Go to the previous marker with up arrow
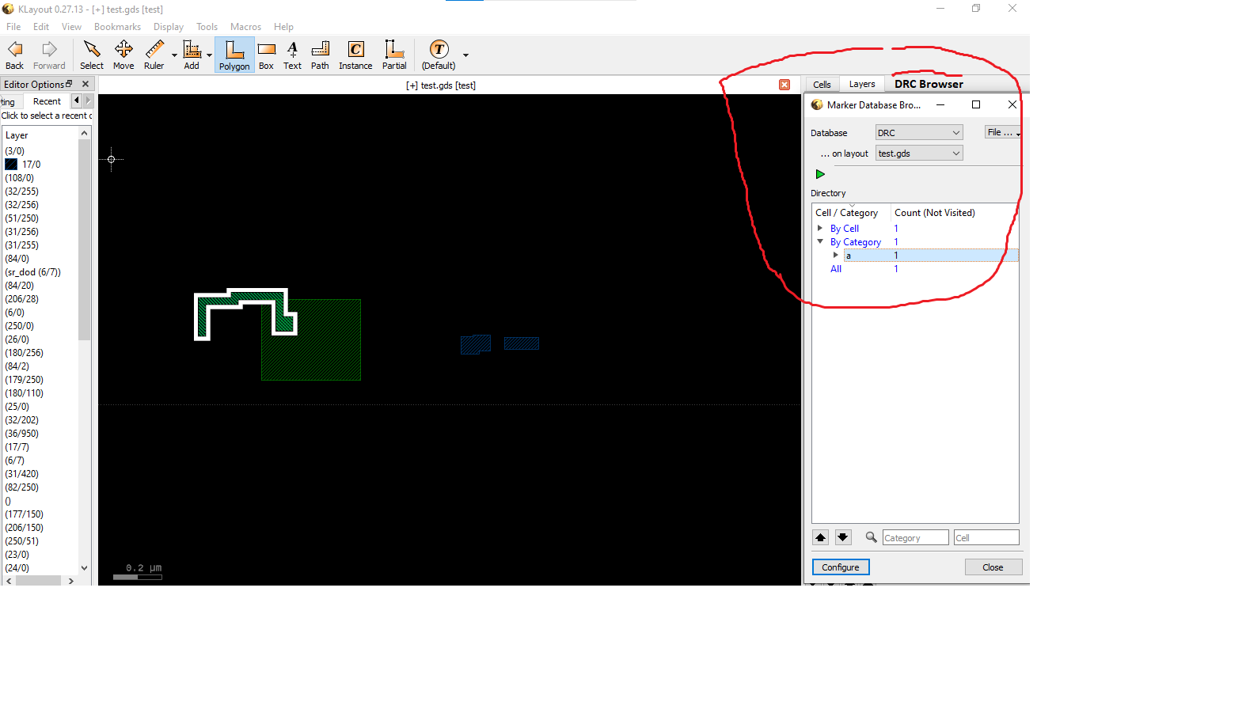The image size is (1246, 709). pos(820,537)
